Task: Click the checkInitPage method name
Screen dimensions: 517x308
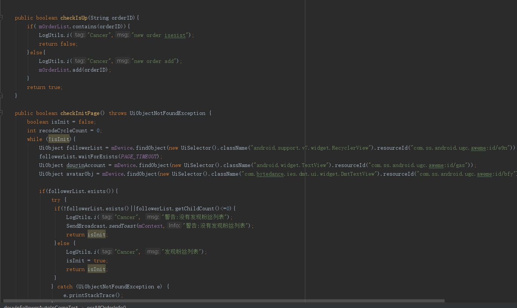Action: 80,113
